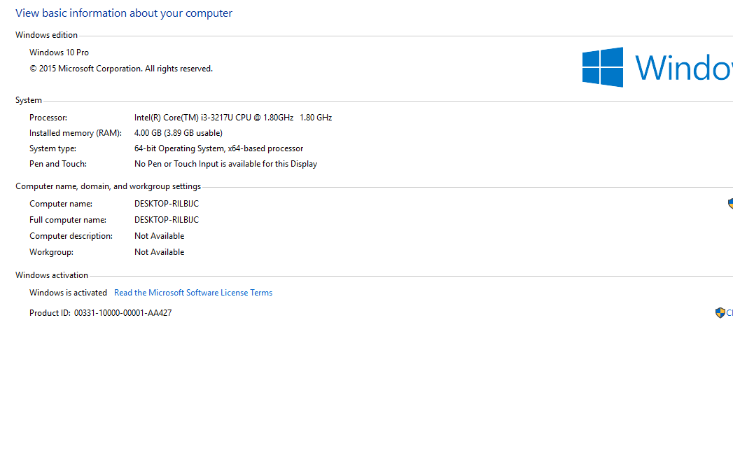
Task: Click the "Computer name, domain, and workgroup settings" header
Action: click(x=109, y=186)
